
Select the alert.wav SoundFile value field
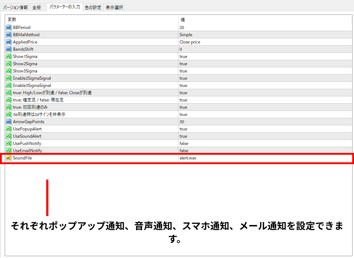[x=188, y=158]
